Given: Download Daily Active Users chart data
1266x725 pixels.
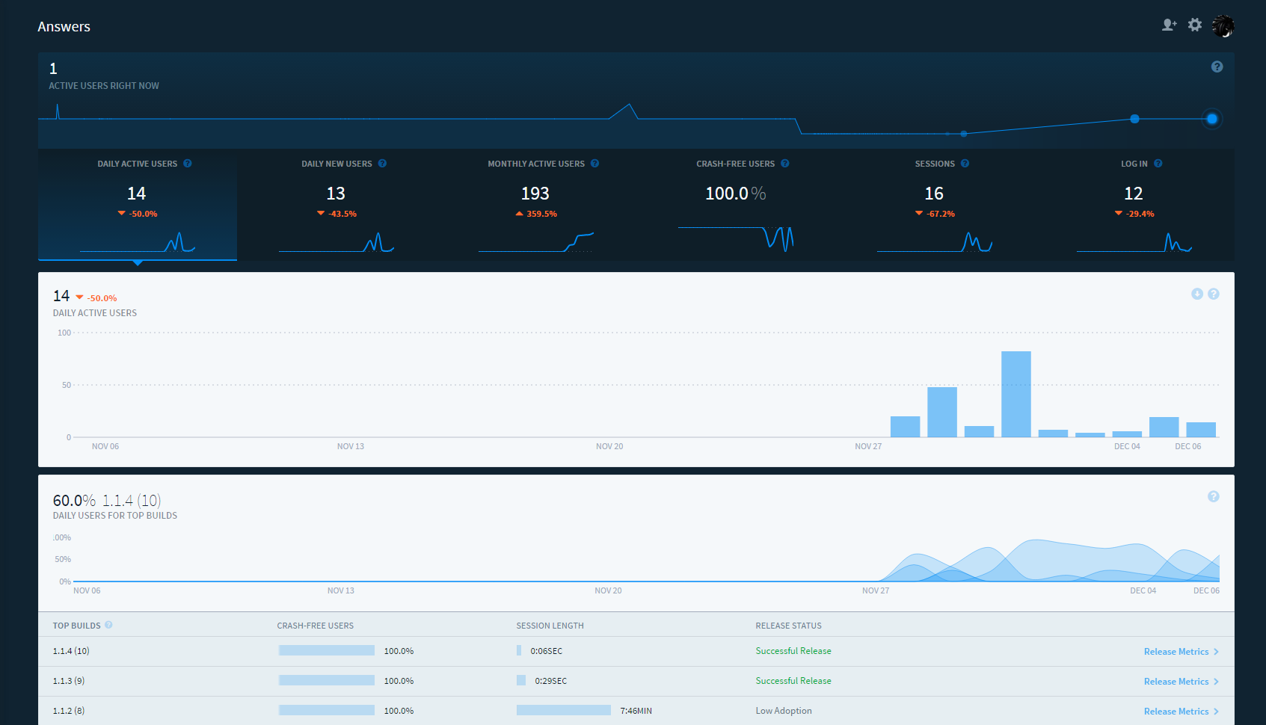Looking at the screenshot, I should coord(1196,294).
